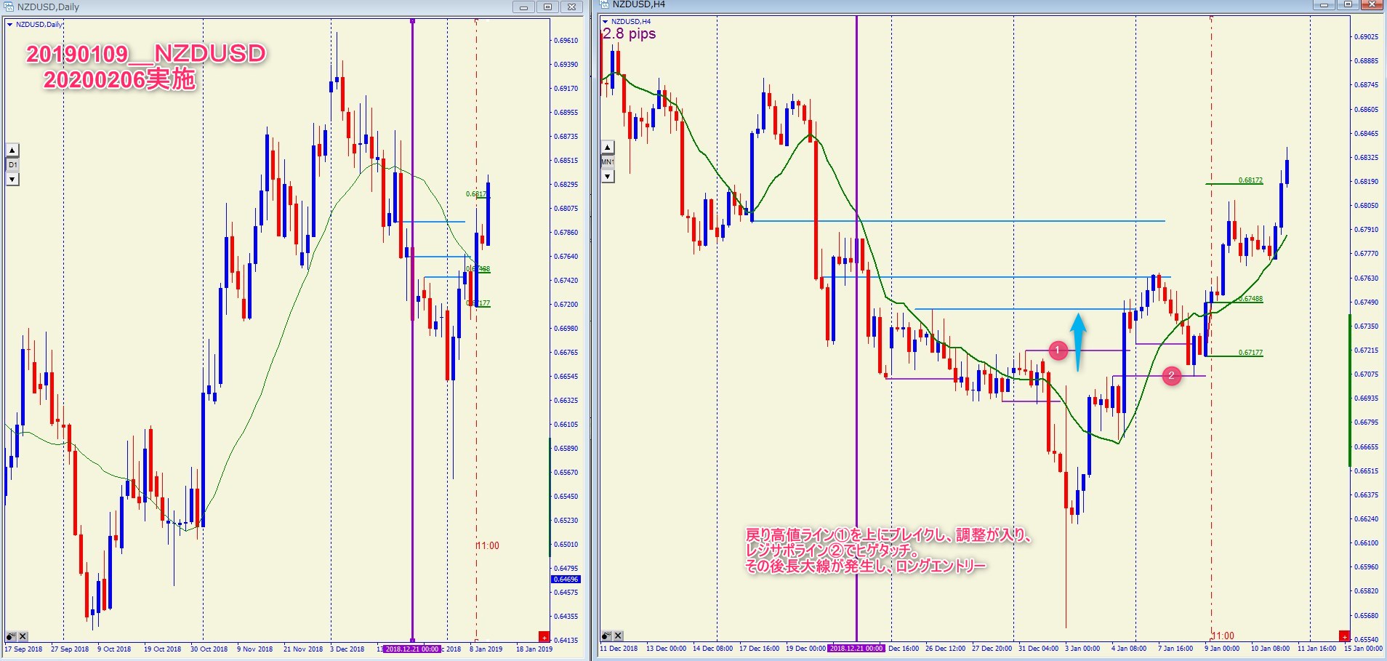Image resolution: width=1387 pixels, height=661 pixels.
Task: Click timeframe up arrow in Daily chart
Action: tap(12, 151)
